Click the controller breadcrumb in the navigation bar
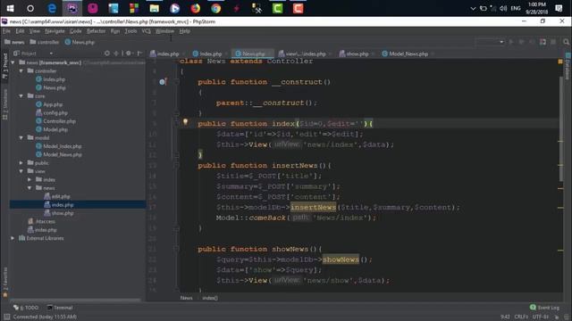The height and width of the screenshot is (321, 572). [44, 42]
